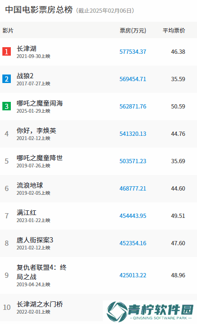Click release date 2022-02-01上映
This screenshot has height=324, width=197.
pos(33,312)
